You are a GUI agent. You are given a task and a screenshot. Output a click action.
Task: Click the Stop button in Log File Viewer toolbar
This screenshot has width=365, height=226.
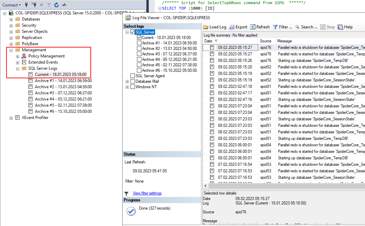327,27
